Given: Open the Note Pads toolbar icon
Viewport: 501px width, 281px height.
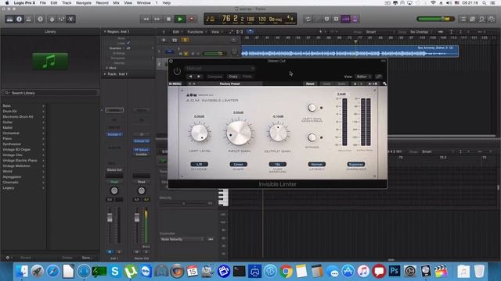Looking at the screenshot, I should point(473,19).
